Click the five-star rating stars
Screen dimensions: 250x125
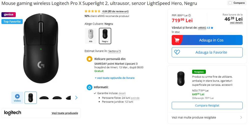(92, 11)
